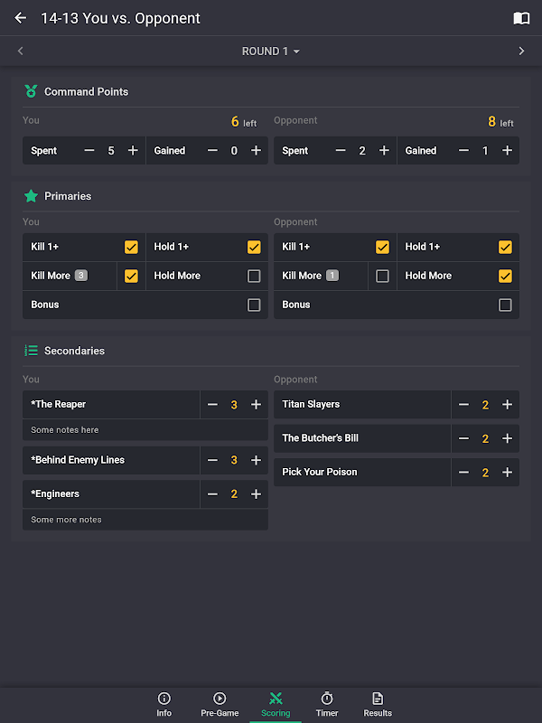Edit the 'Some notes here' field
The width and height of the screenshot is (542, 723).
(x=145, y=430)
